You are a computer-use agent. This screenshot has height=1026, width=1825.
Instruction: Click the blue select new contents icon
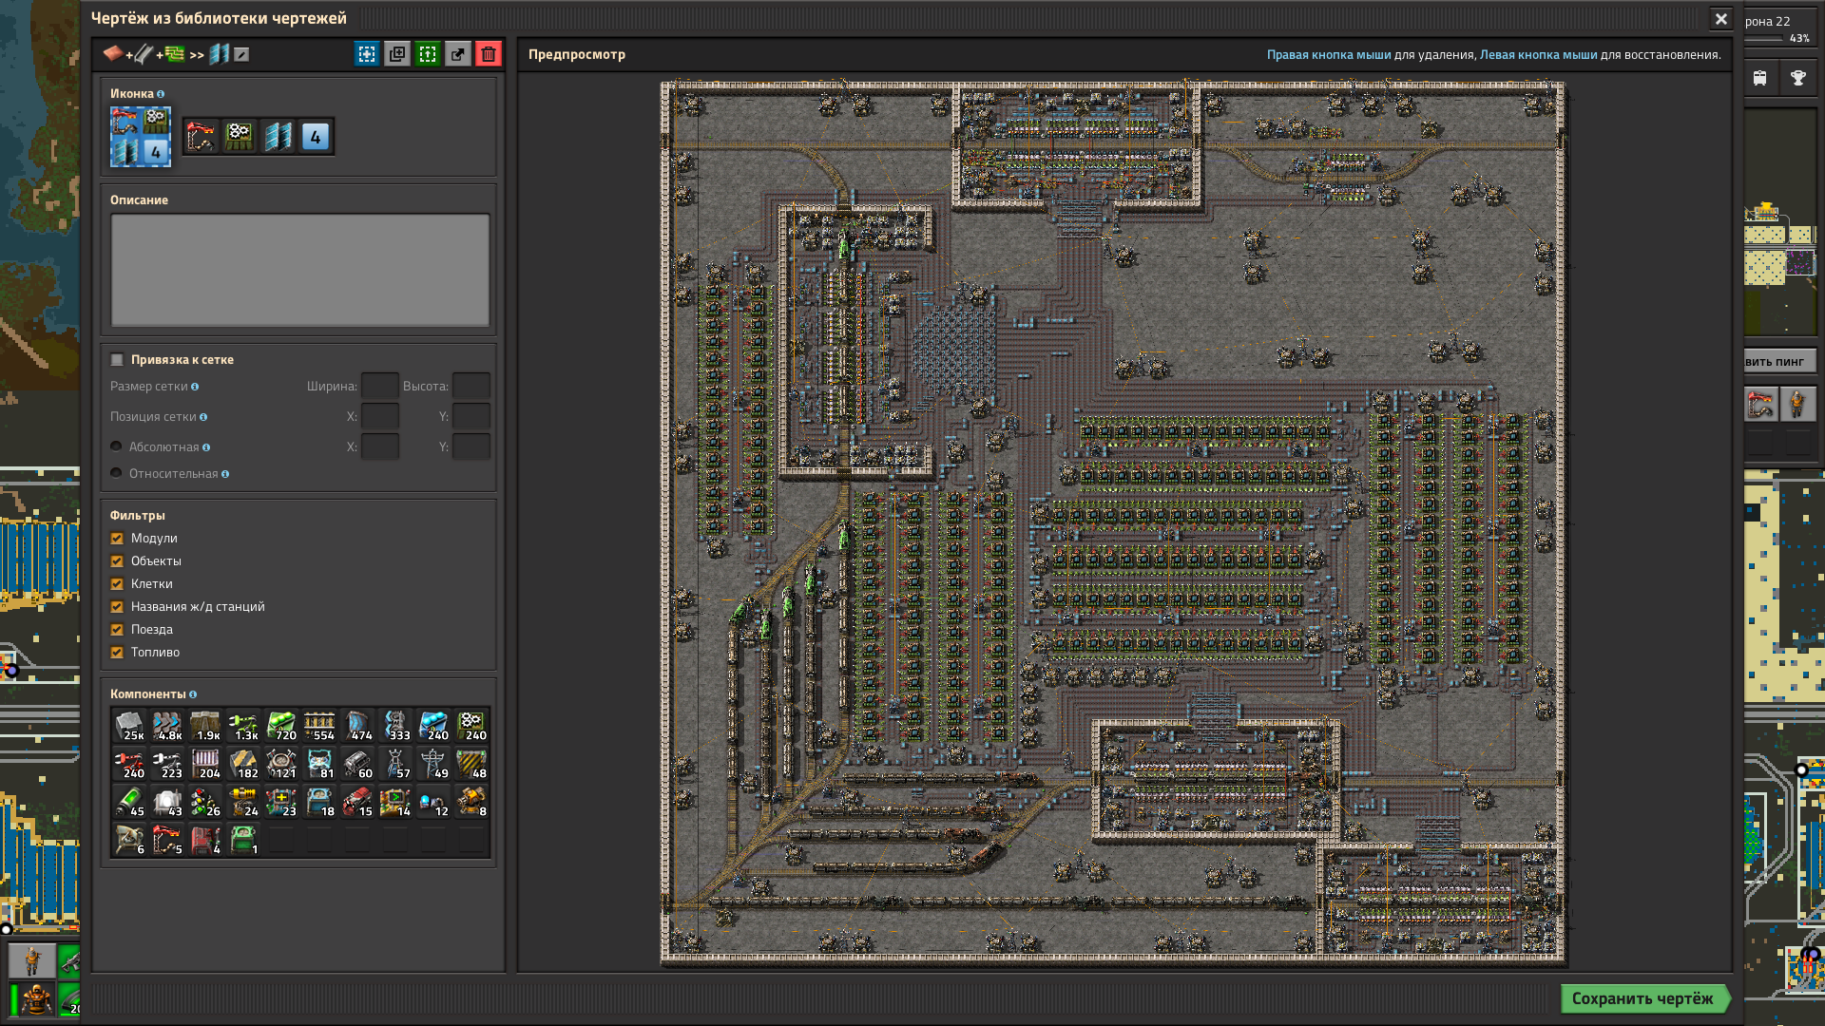(x=367, y=54)
